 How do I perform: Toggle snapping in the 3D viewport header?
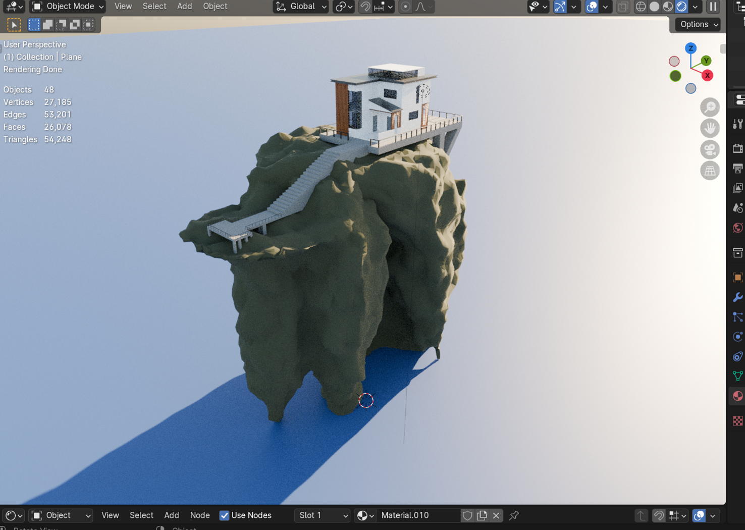[x=365, y=7]
